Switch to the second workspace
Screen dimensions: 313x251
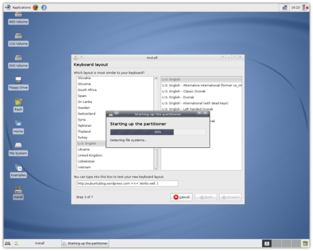[x=276, y=244]
